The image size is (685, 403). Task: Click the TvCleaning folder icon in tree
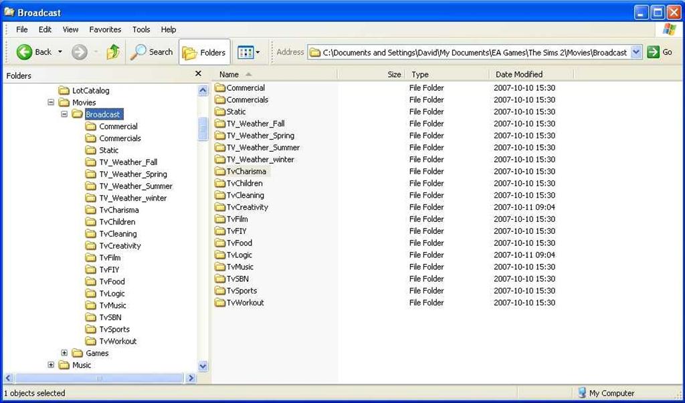click(91, 234)
